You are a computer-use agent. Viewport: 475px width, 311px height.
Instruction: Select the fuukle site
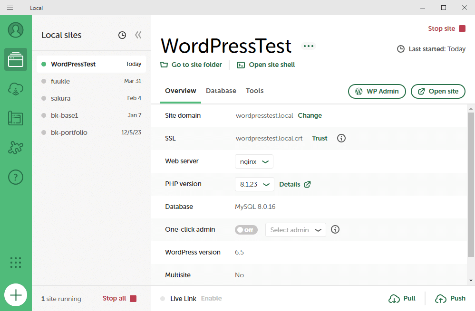[91, 81]
